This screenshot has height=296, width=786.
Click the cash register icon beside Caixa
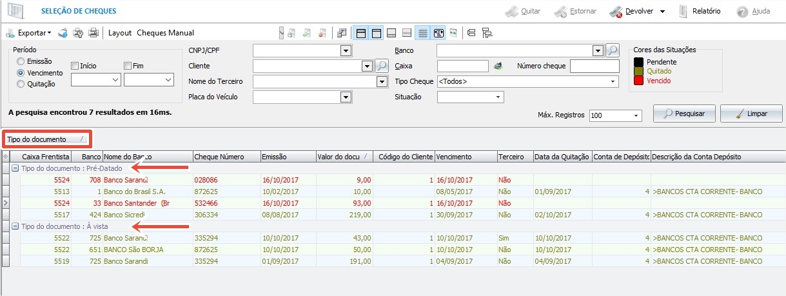(x=498, y=66)
